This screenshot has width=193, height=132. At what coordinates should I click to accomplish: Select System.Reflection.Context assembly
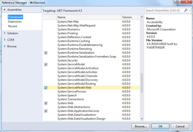(91, 37)
